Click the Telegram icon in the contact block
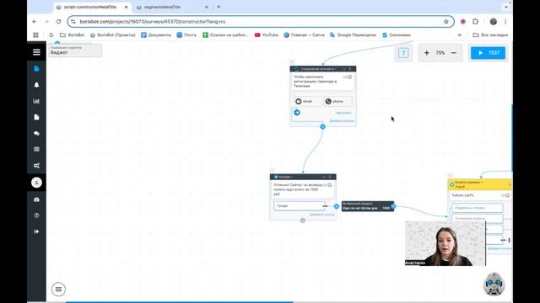Screen dimensions: 540x303 (297, 112)
